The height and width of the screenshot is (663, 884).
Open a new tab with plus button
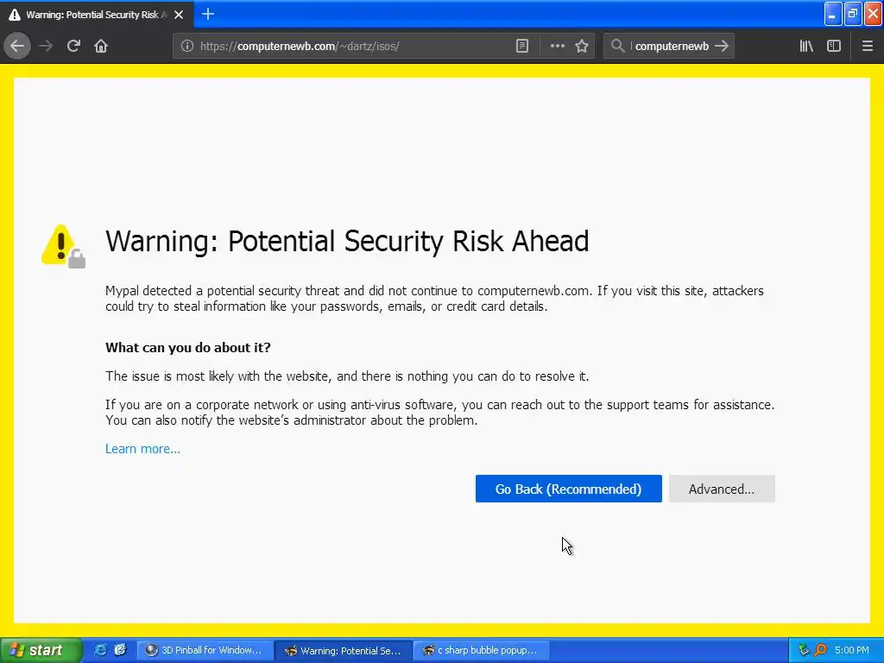[208, 14]
